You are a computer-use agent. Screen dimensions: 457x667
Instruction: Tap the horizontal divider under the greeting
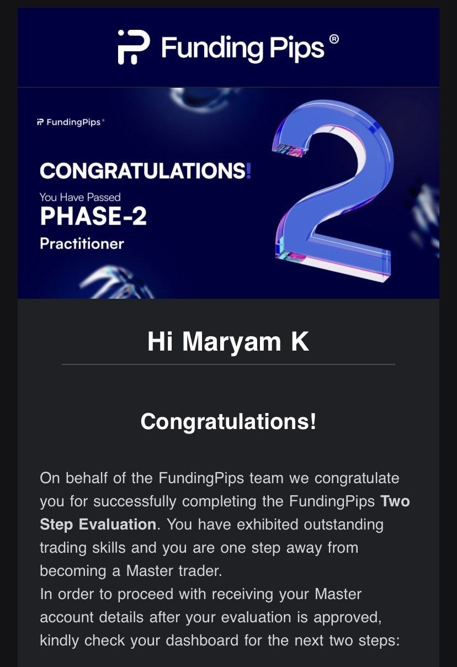tap(228, 364)
